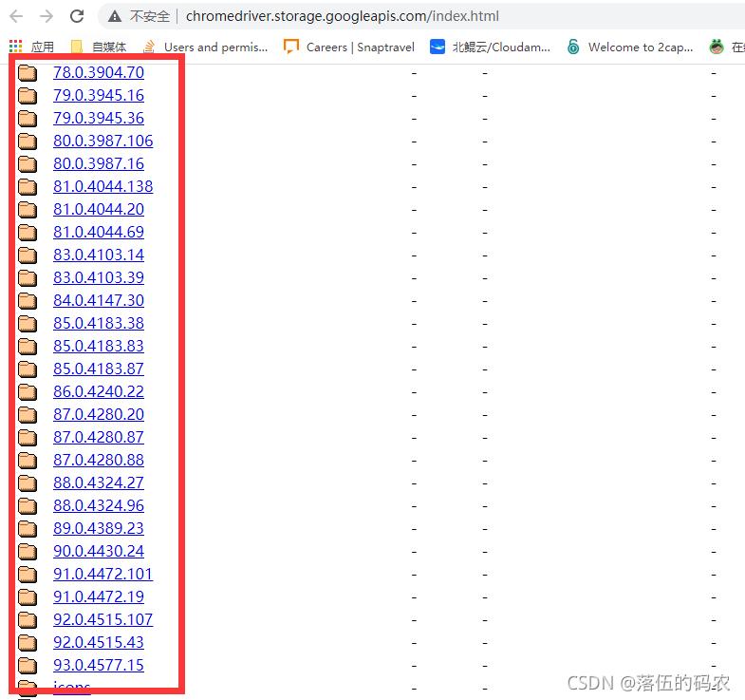Click folder icon beside 79.0.3945.16
The height and width of the screenshot is (700, 745).
(x=28, y=96)
